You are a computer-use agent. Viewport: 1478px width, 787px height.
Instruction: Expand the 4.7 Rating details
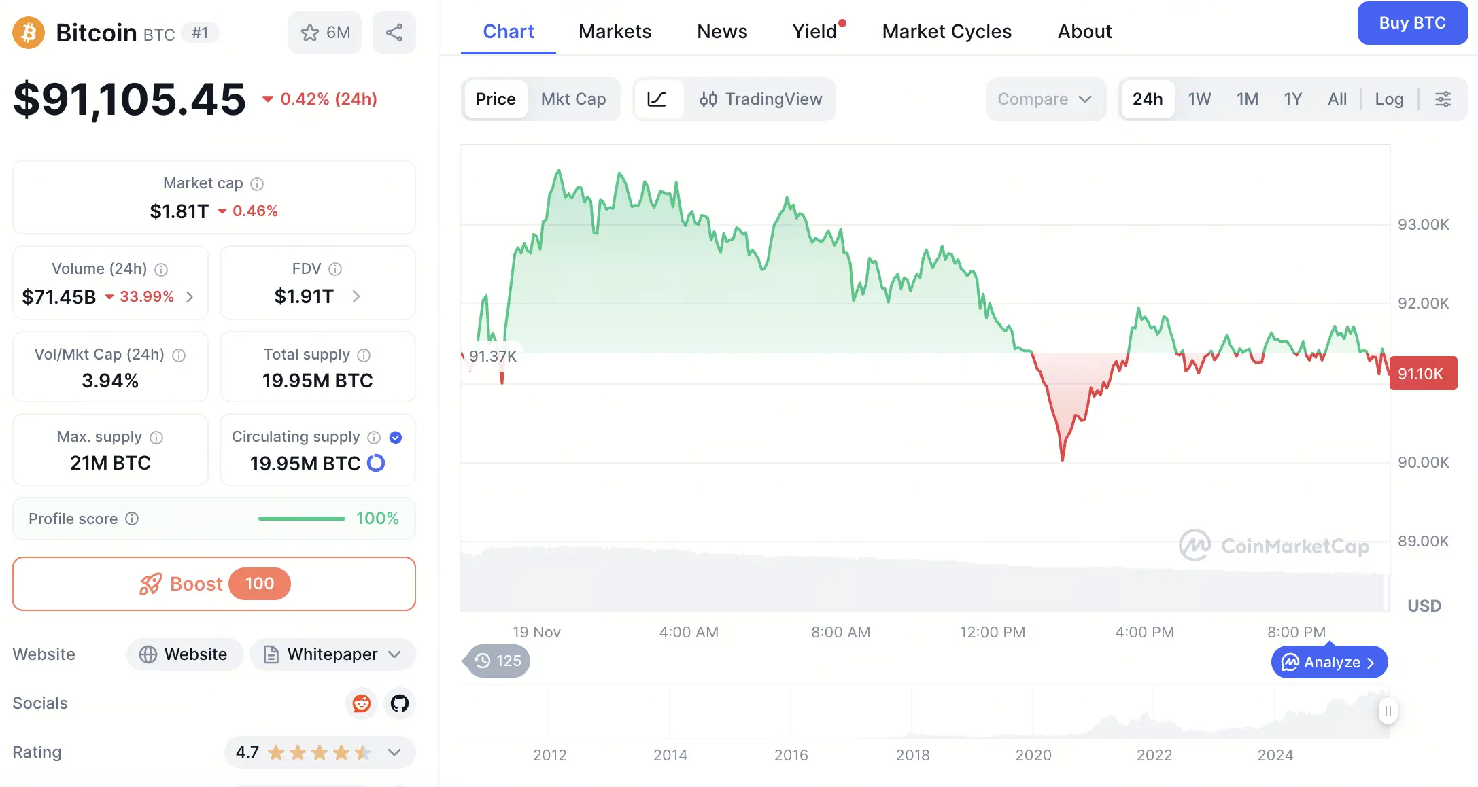point(394,752)
